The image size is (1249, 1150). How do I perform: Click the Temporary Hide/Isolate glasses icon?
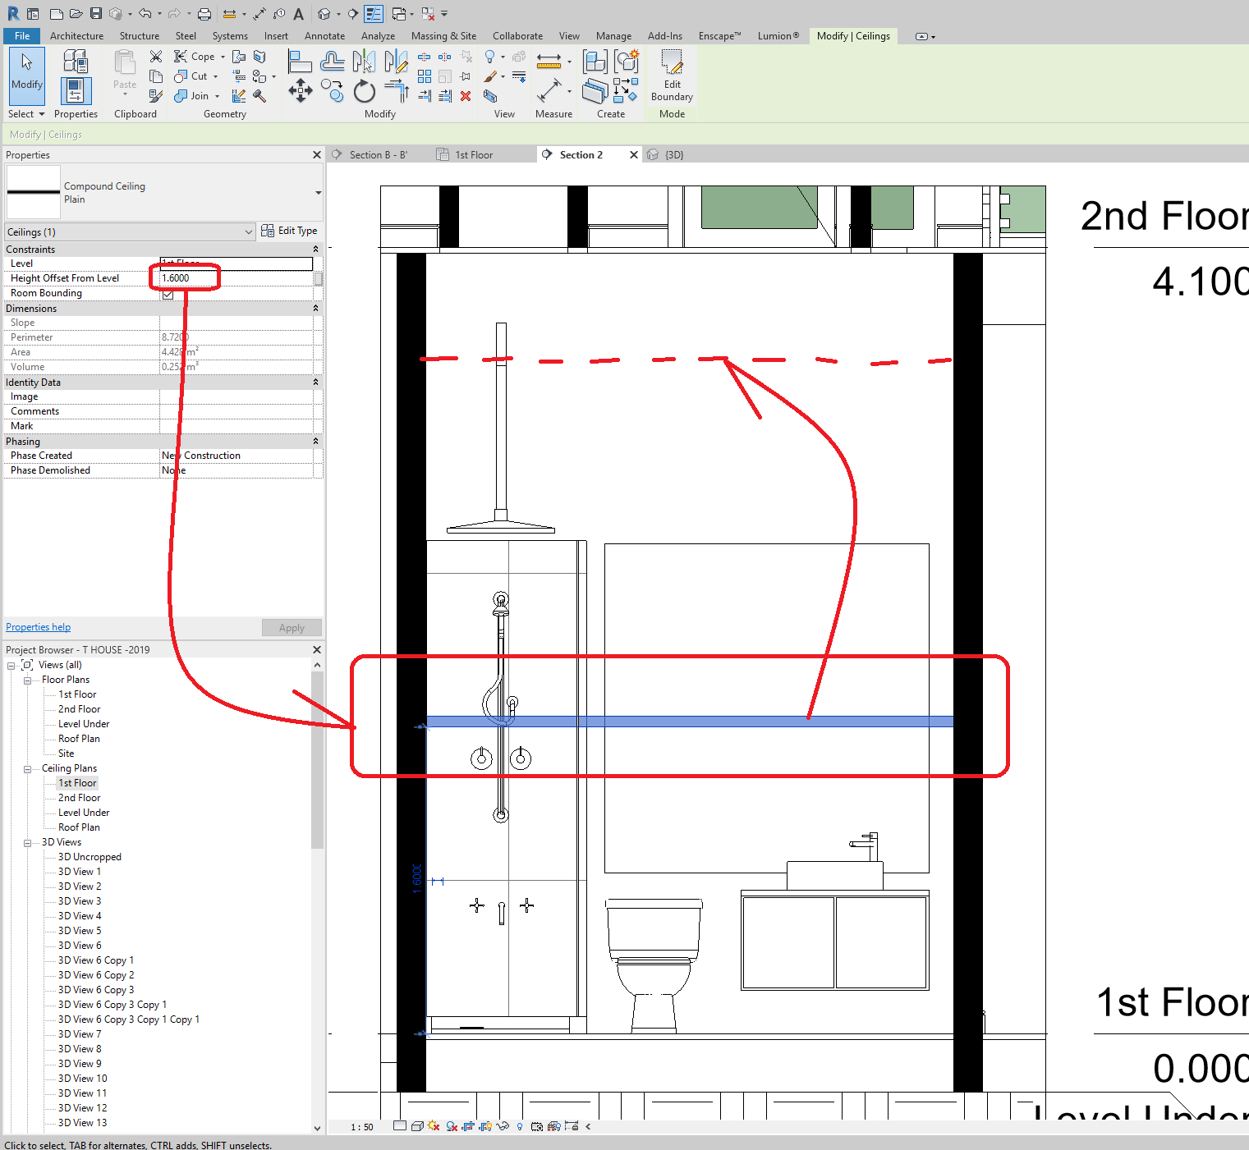[x=503, y=1126]
